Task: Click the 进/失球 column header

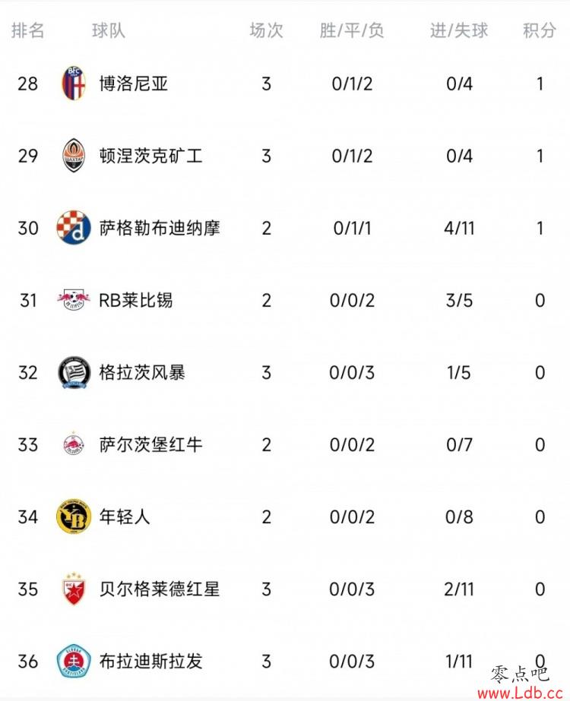Action: (459, 30)
